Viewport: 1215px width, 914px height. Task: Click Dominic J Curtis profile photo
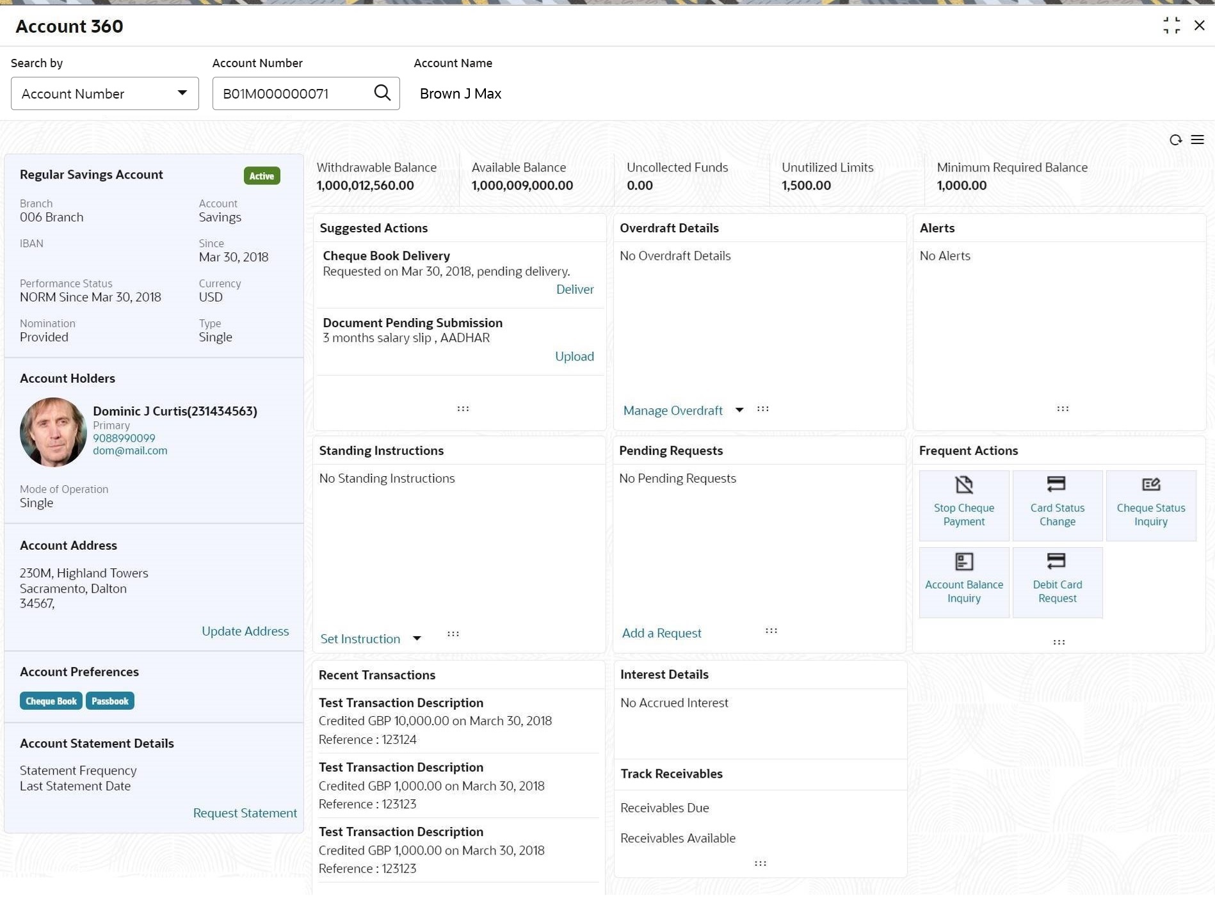tap(53, 432)
